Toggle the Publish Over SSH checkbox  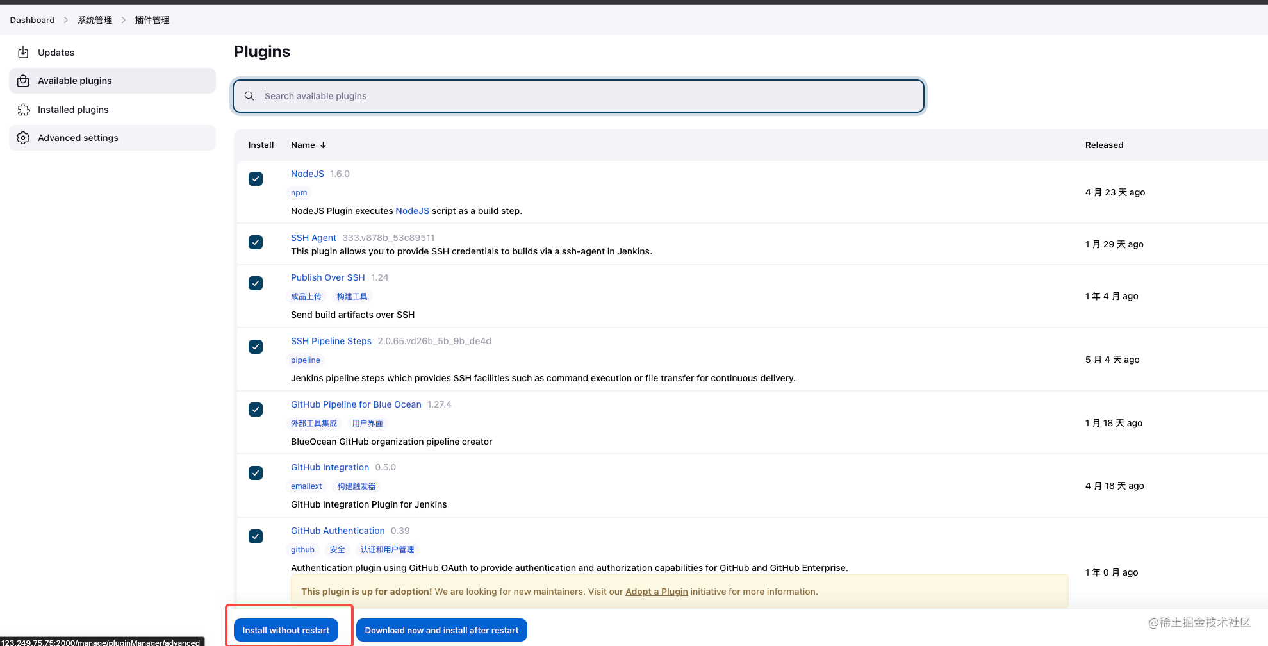point(256,283)
